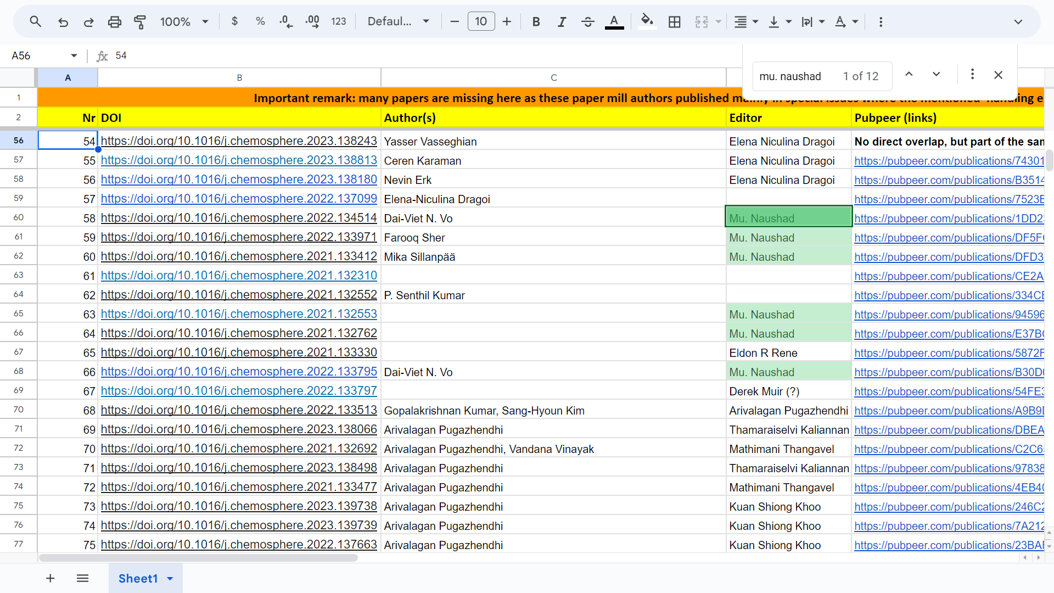Viewport: 1054px width, 593px height.
Task: Open the Default font dropdown
Action: [398, 21]
